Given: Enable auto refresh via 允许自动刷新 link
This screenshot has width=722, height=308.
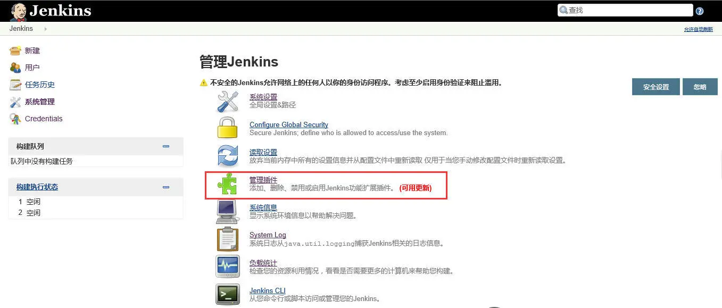Looking at the screenshot, I should point(698,30).
